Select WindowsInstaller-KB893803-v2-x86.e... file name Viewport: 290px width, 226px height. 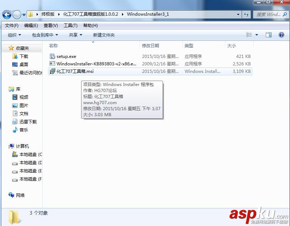point(96,64)
